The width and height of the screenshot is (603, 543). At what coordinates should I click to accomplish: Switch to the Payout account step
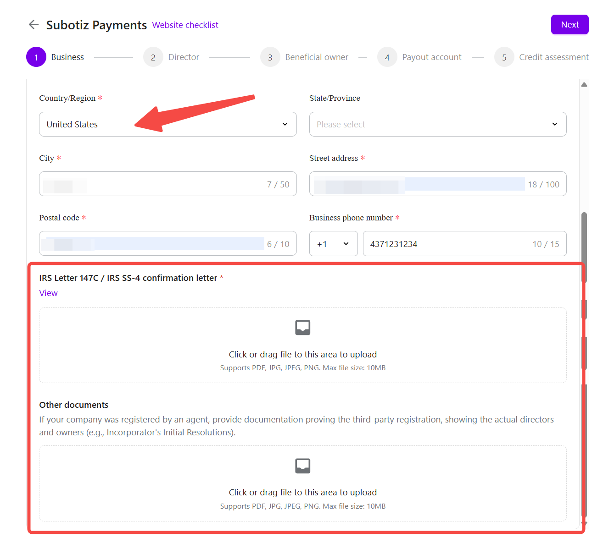tap(431, 57)
